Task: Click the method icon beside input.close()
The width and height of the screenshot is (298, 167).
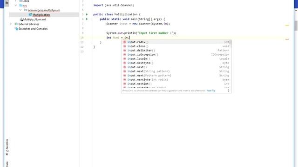Action: pyautogui.click(x=125, y=46)
